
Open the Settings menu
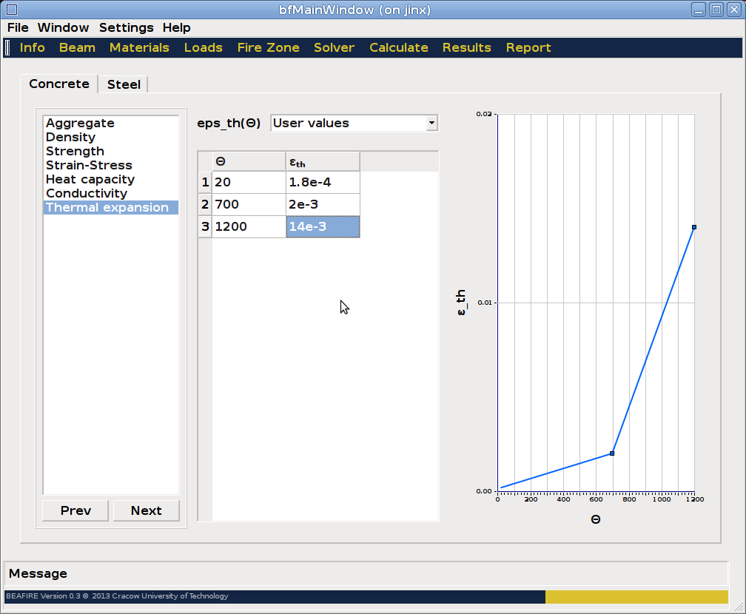click(x=126, y=27)
